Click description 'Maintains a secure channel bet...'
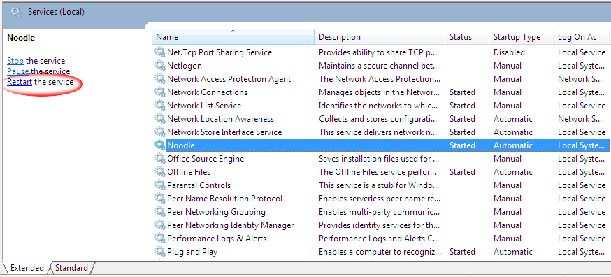 379,66
